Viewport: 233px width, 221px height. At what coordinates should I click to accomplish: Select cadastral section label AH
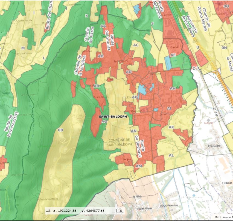pyautogui.click(x=173, y=88)
